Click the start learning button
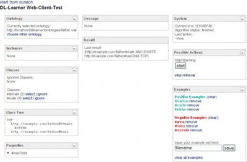 point(180,66)
